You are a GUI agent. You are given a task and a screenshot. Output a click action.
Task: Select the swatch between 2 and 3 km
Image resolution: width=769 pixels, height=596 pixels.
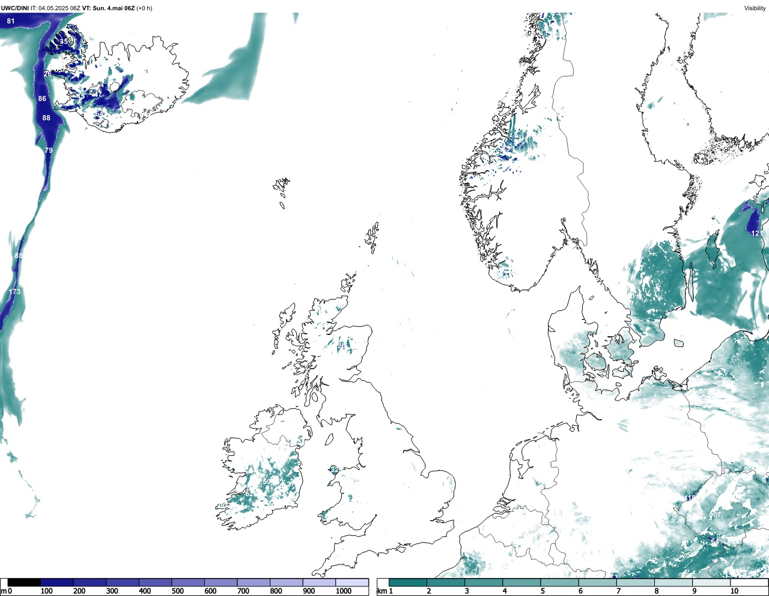pos(446,582)
